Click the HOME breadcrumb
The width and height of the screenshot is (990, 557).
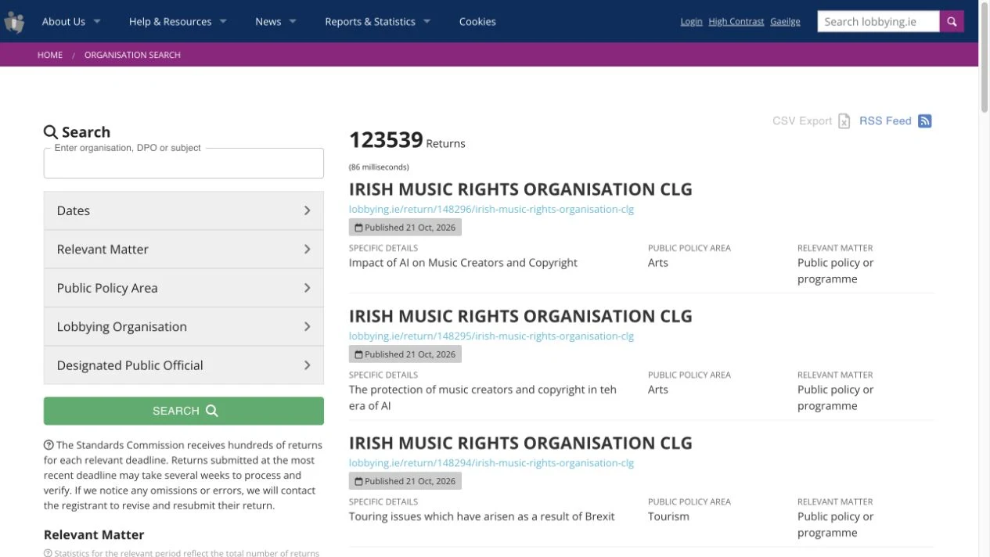[x=50, y=56]
